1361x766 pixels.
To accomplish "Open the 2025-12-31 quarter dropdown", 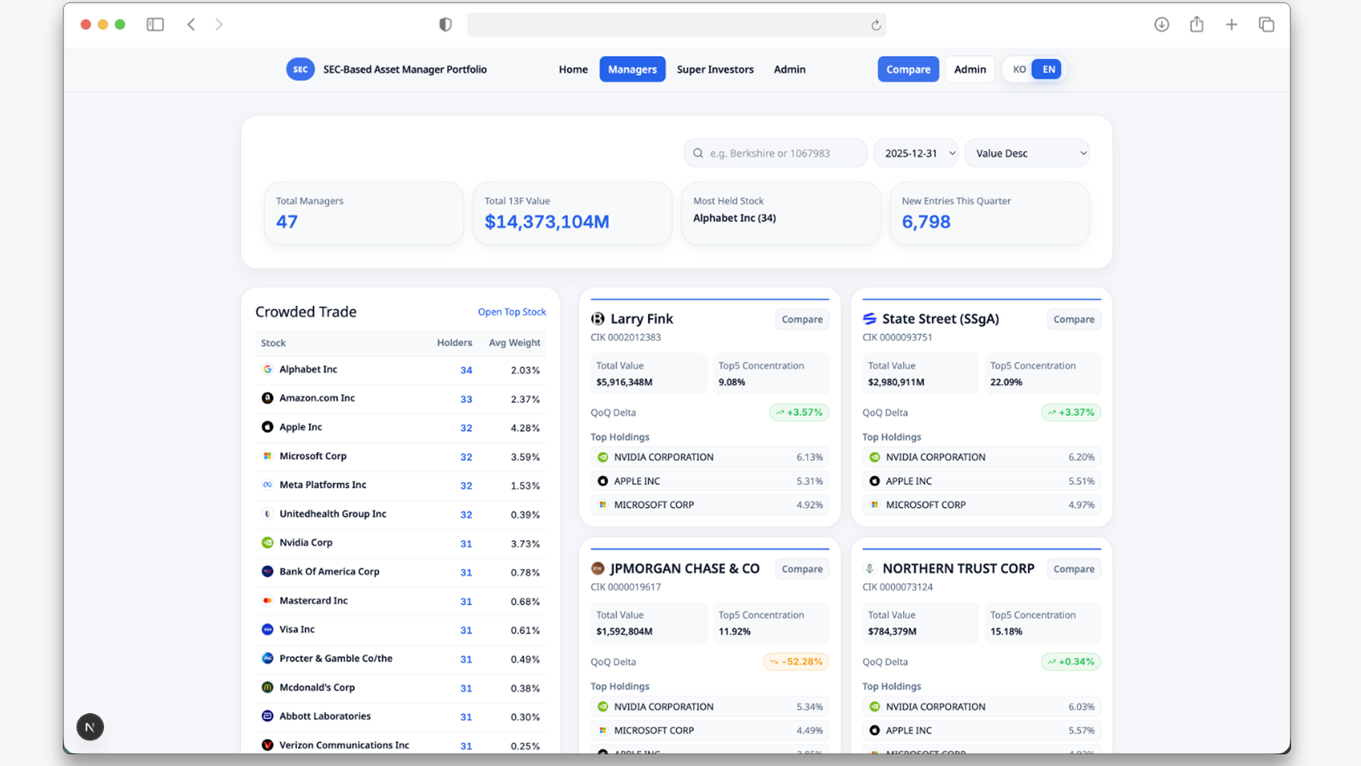I will [916, 153].
